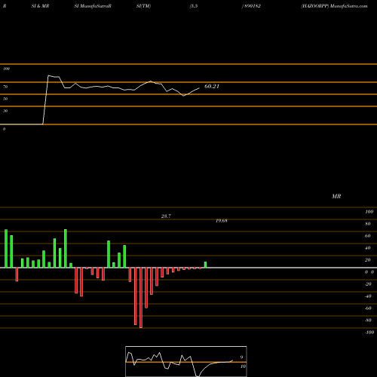Click the HAZOORPP MunafaSutra.com header text
The height and width of the screenshot is (377, 377).
[x=334, y=6]
